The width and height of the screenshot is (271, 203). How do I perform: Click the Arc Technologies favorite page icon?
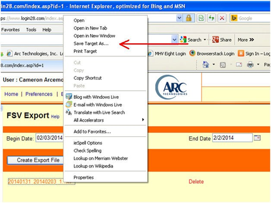point(9,53)
